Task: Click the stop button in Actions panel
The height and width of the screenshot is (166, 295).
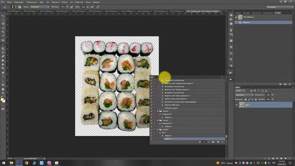Action: pos(200,142)
